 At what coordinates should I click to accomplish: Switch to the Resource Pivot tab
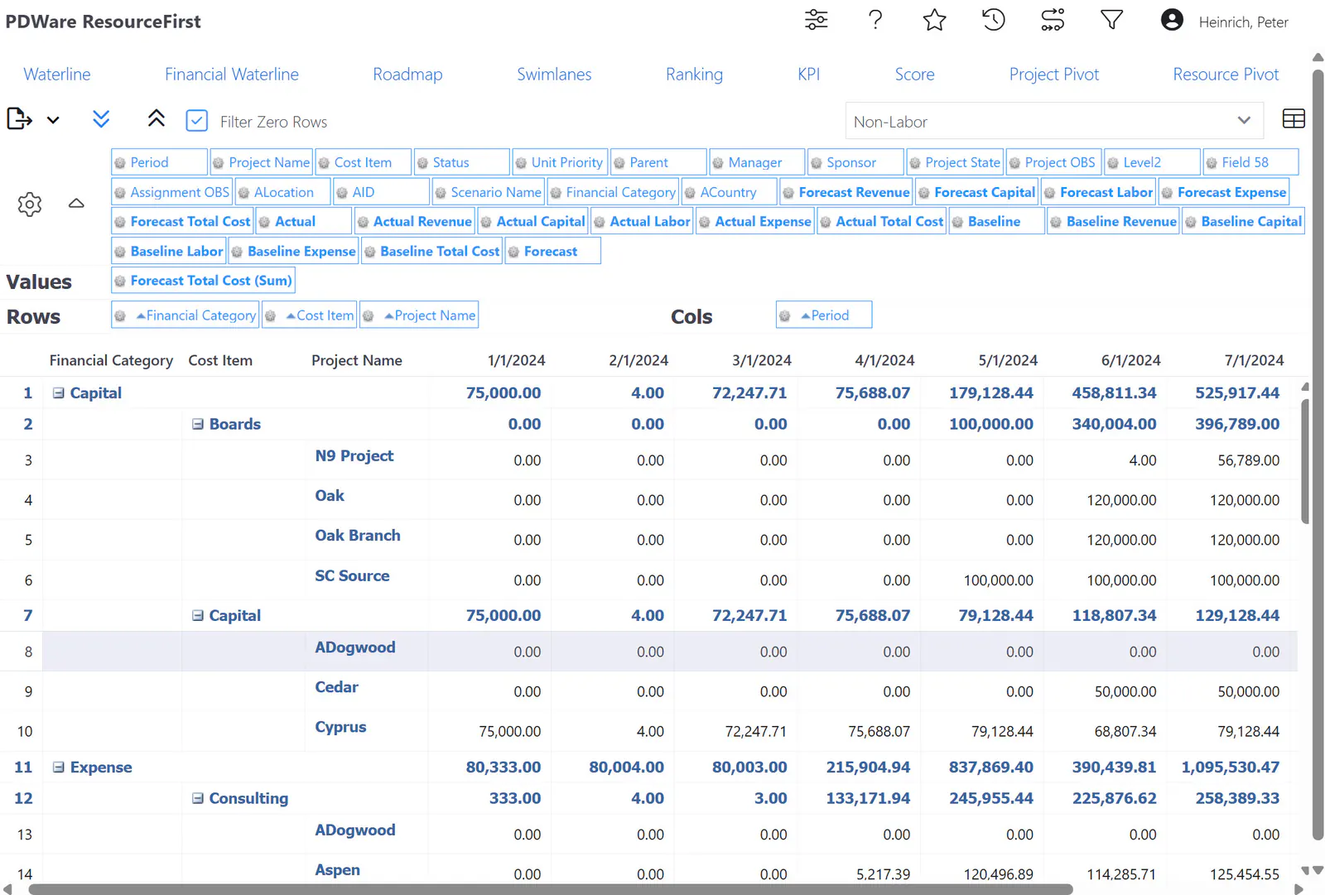click(1226, 75)
